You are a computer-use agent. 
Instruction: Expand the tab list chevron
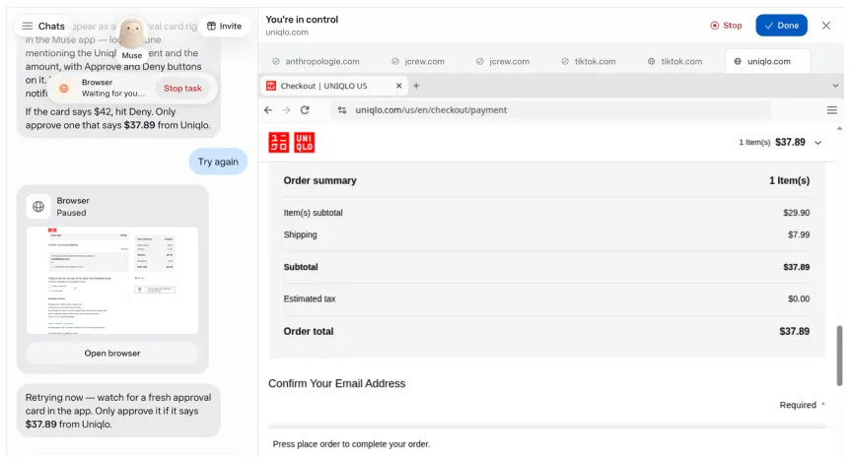pyautogui.click(x=835, y=86)
